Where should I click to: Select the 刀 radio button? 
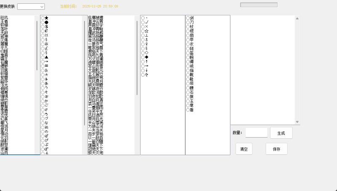[188, 22]
